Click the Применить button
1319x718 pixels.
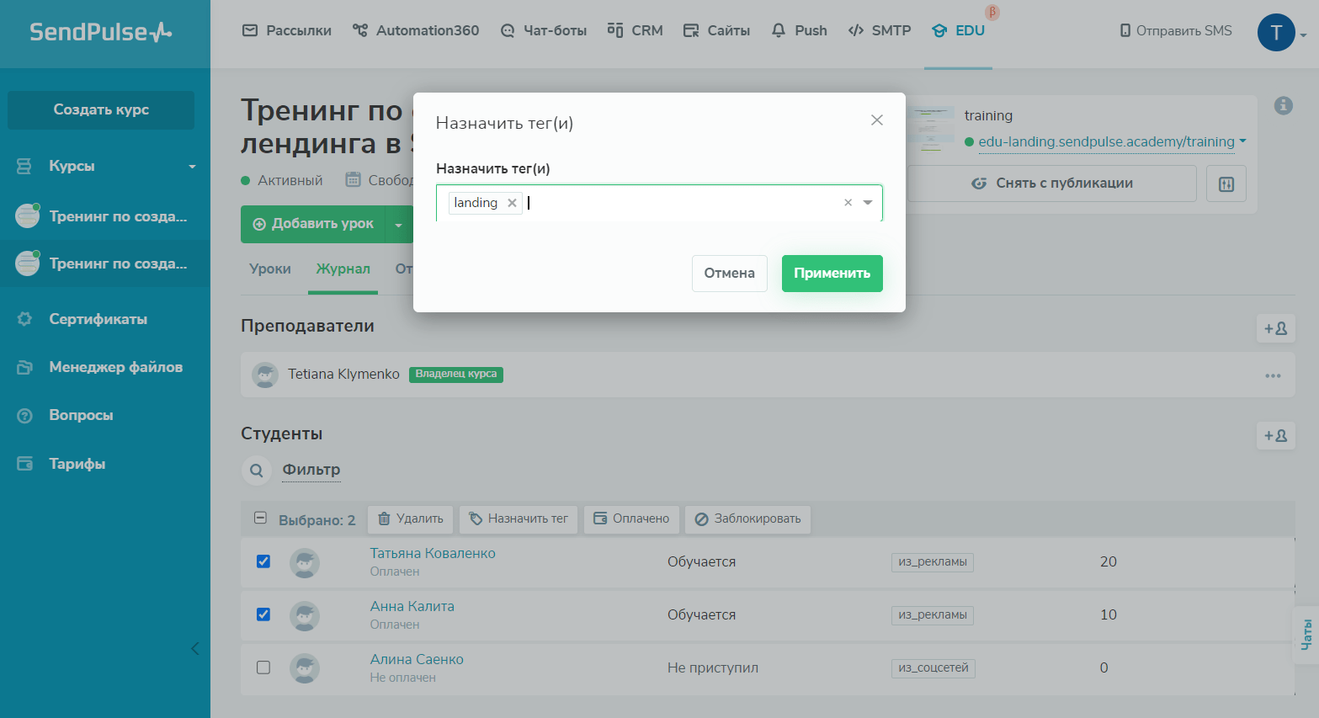[832, 274]
